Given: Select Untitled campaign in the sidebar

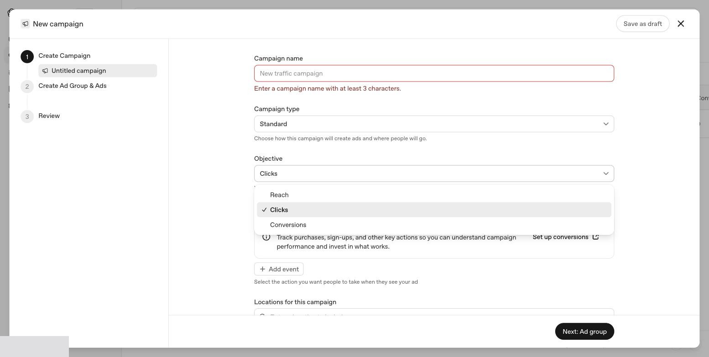Looking at the screenshot, I should 98,71.
